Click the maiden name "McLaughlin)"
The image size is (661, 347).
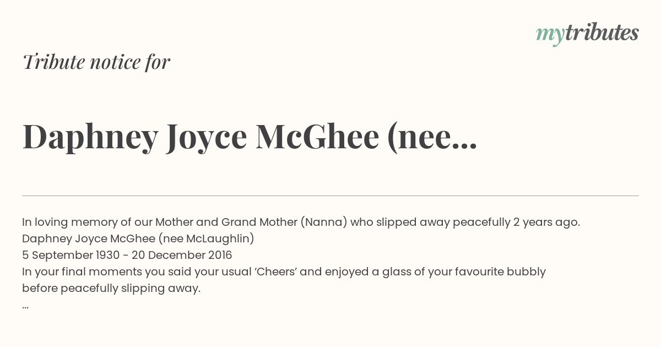[220, 239]
